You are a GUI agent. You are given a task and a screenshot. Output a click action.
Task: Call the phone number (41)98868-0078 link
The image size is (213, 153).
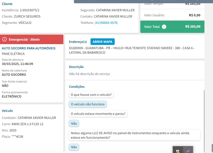tap(106, 23)
